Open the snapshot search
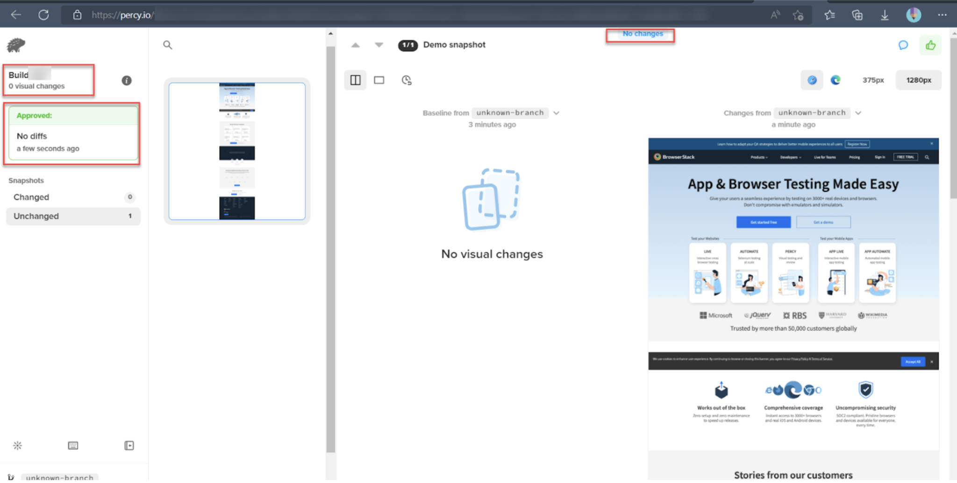 pyautogui.click(x=167, y=45)
